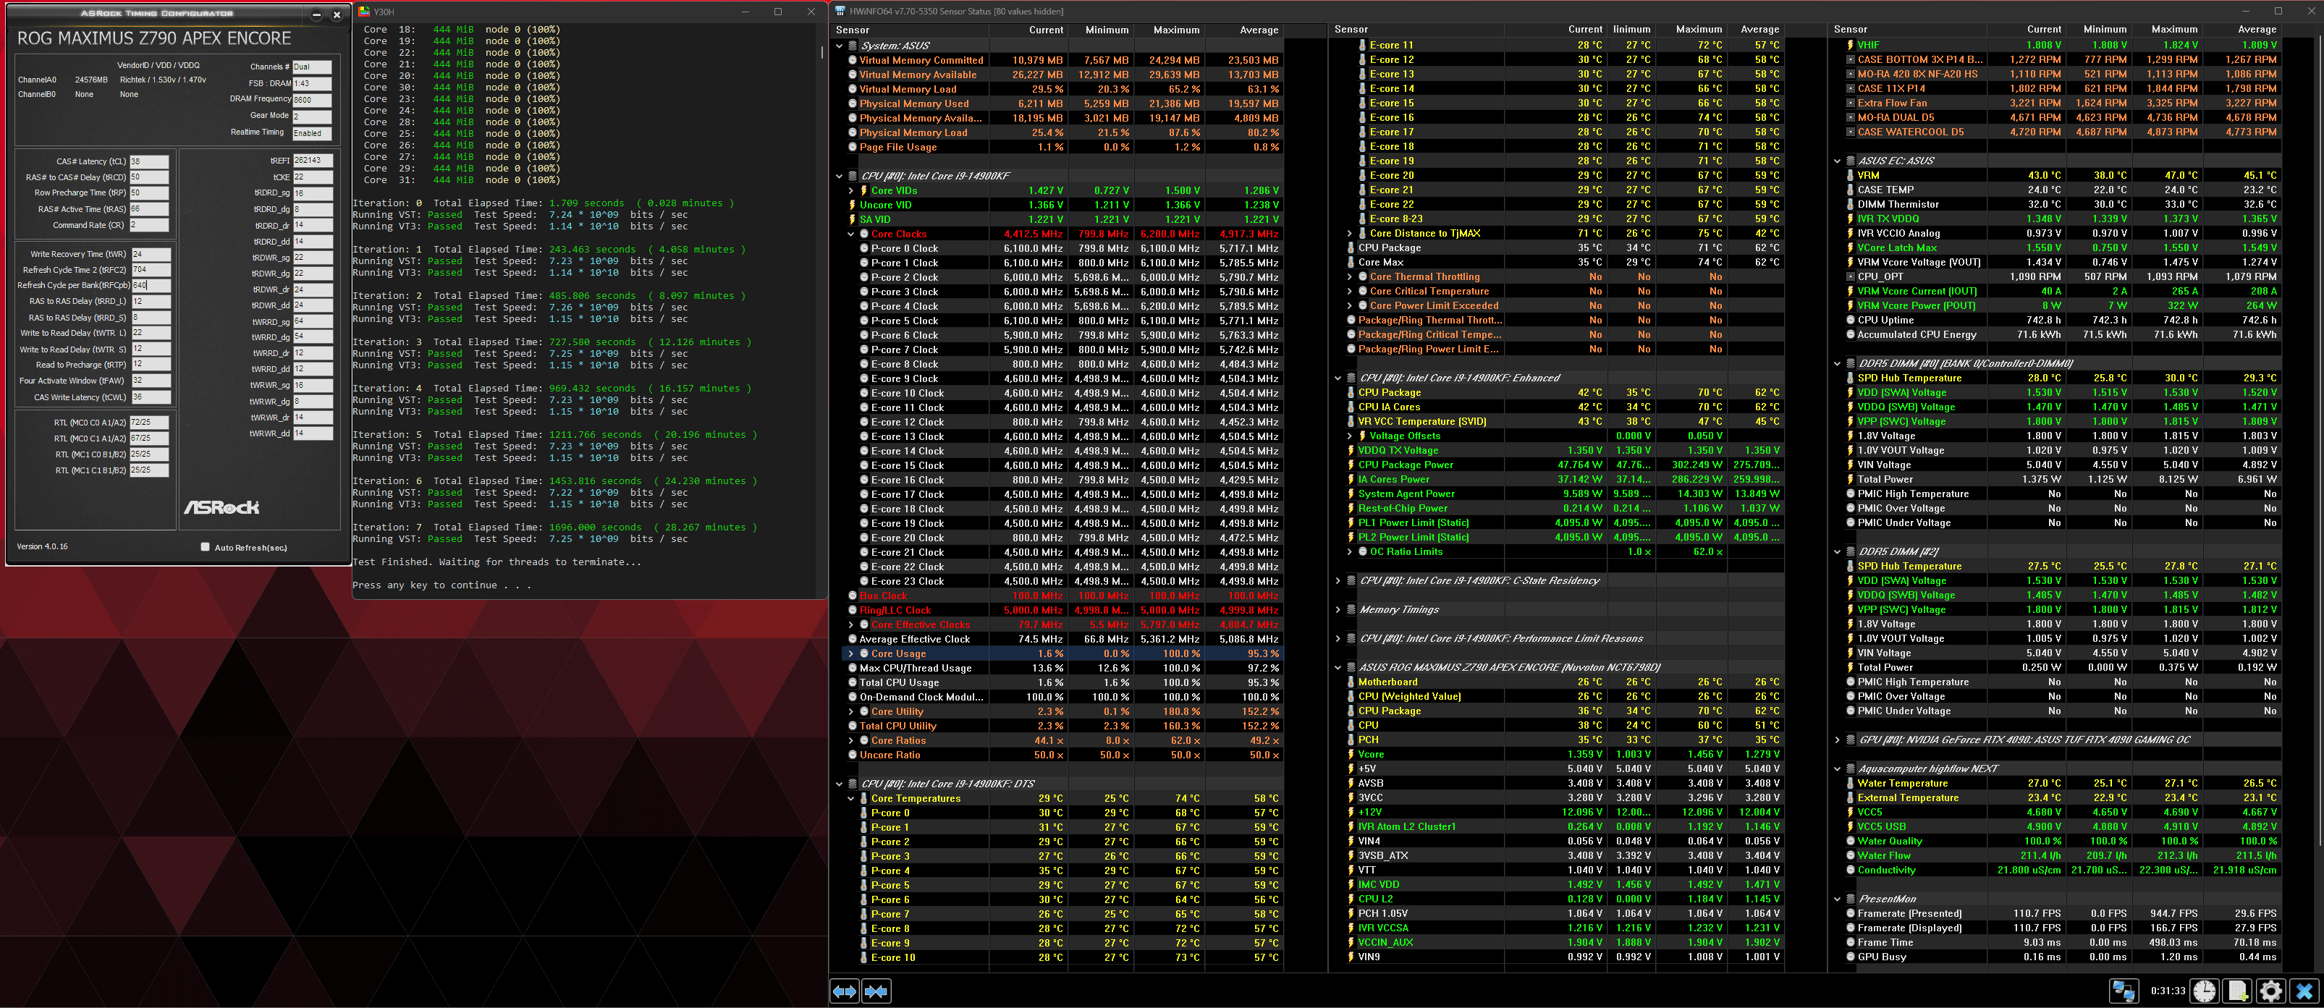This screenshot has height=1008, width=2324.
Task: Expand Core Effective Clocks
Action: 850,624
